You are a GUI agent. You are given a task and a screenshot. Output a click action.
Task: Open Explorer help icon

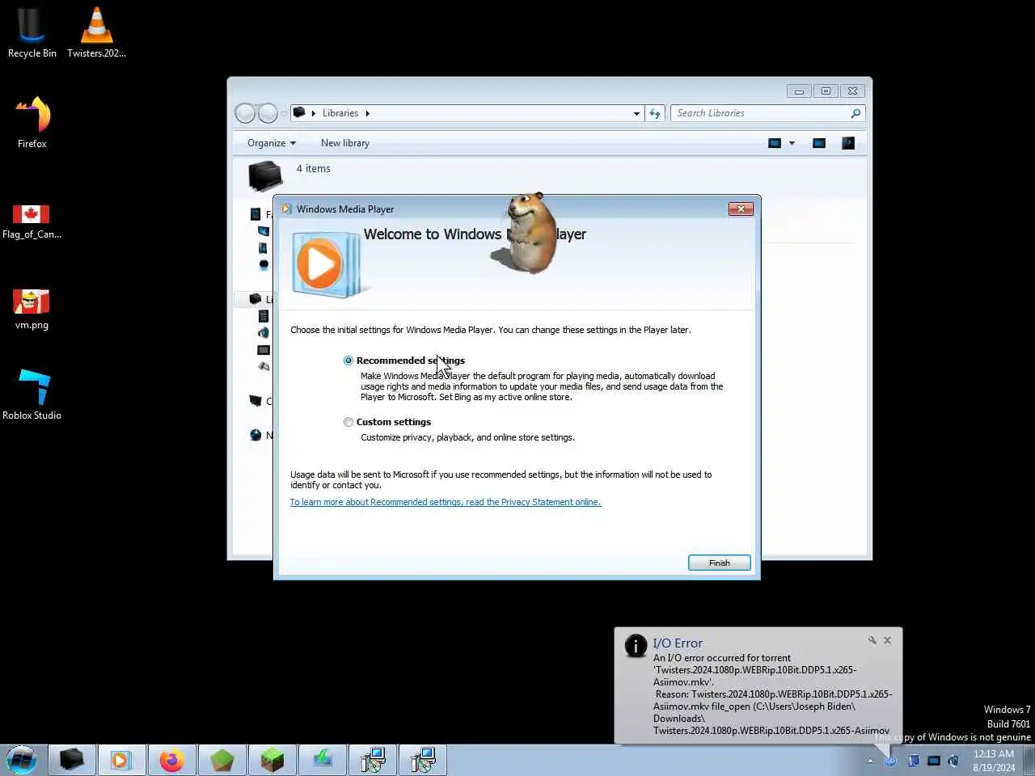click(848, 143)
